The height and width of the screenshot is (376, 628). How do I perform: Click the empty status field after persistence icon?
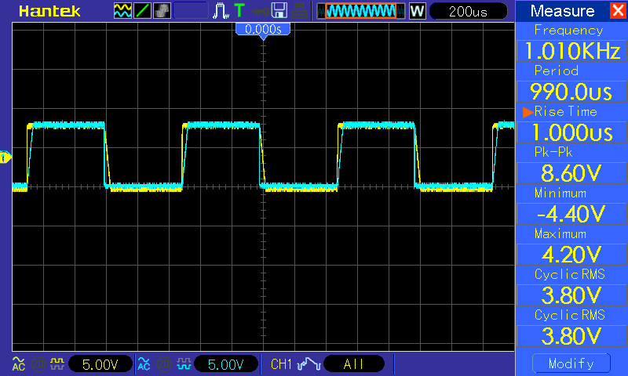tap(191, 11)
